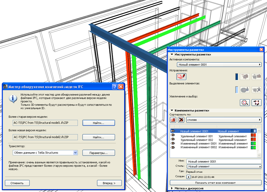The width and height of the screenshot is (267, 192).
Task: Click arrow button next to creation date
Action: (188, 177)
